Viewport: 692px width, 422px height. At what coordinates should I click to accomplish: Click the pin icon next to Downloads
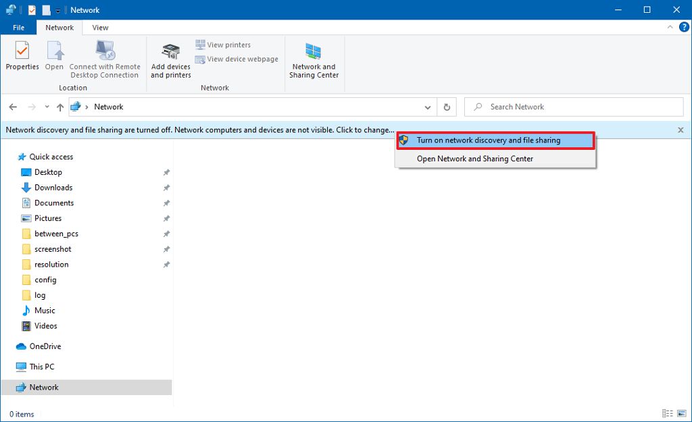click(166, 188)
